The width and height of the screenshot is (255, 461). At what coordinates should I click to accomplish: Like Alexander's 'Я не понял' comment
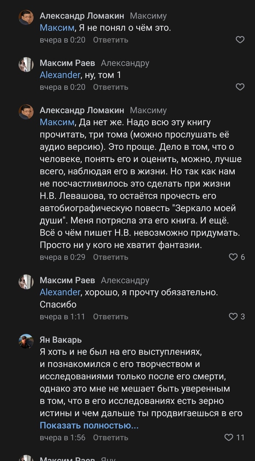pos(240,40)
